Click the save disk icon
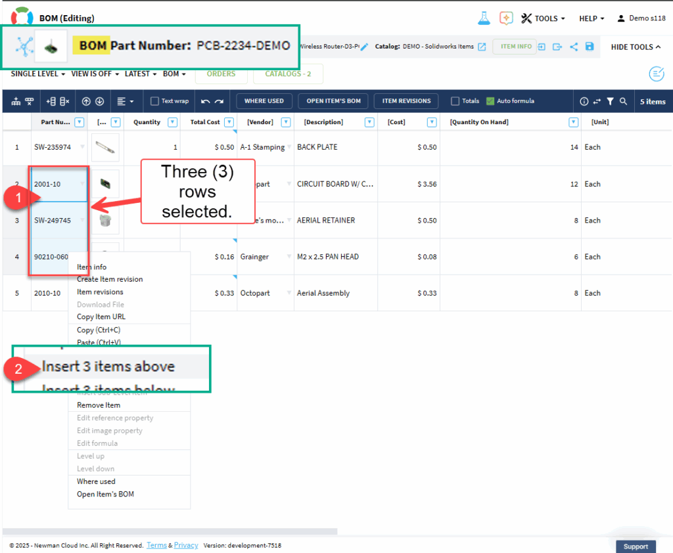Screen dimensions: 673x553 [x=589, y=47]
